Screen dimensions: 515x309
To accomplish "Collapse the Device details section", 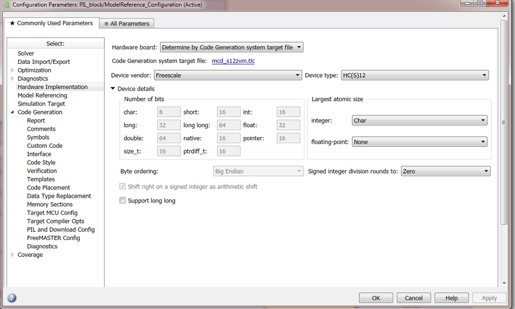I will tap(112, 89).
